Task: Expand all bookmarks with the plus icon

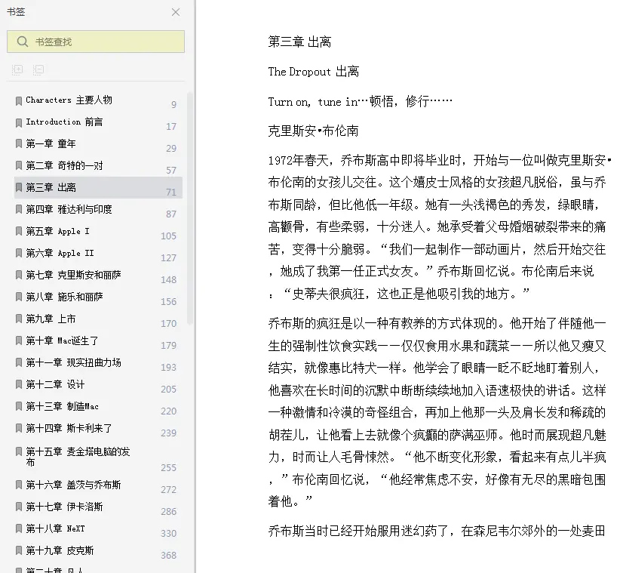Action: (17, 70)
